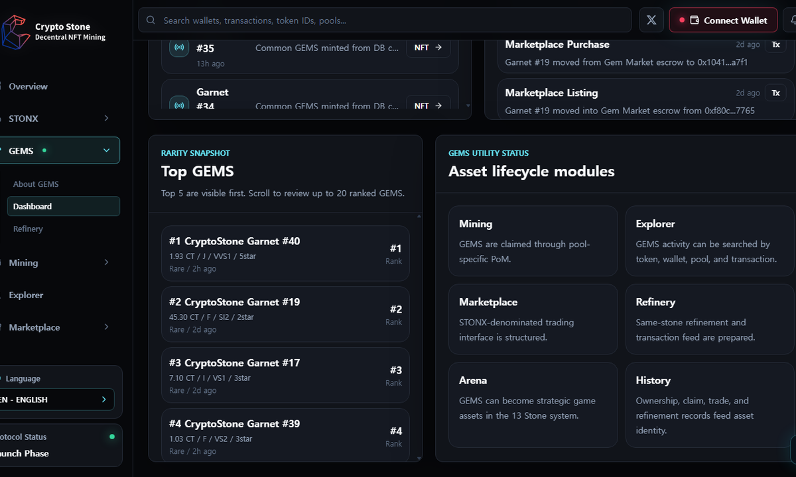Viewport: 796px width, 477px height.
Task: Select the History lifecycle module card
Action: pyautogui.click(x=710, y=405)
